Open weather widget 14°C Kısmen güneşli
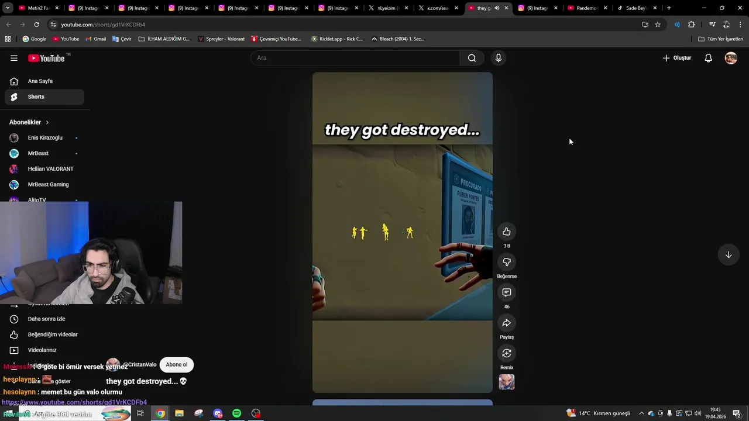This screenshot has height=421, width=749. pos(598,413)
